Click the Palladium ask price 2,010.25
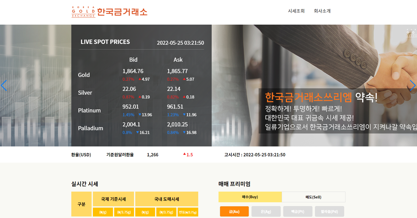Screen dimensions: 417x218 (177, 125)
